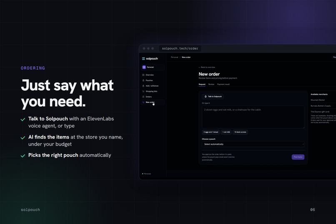
Task: Click the microphone icon in Talk to Solpouch
Action: coord(206,96)
